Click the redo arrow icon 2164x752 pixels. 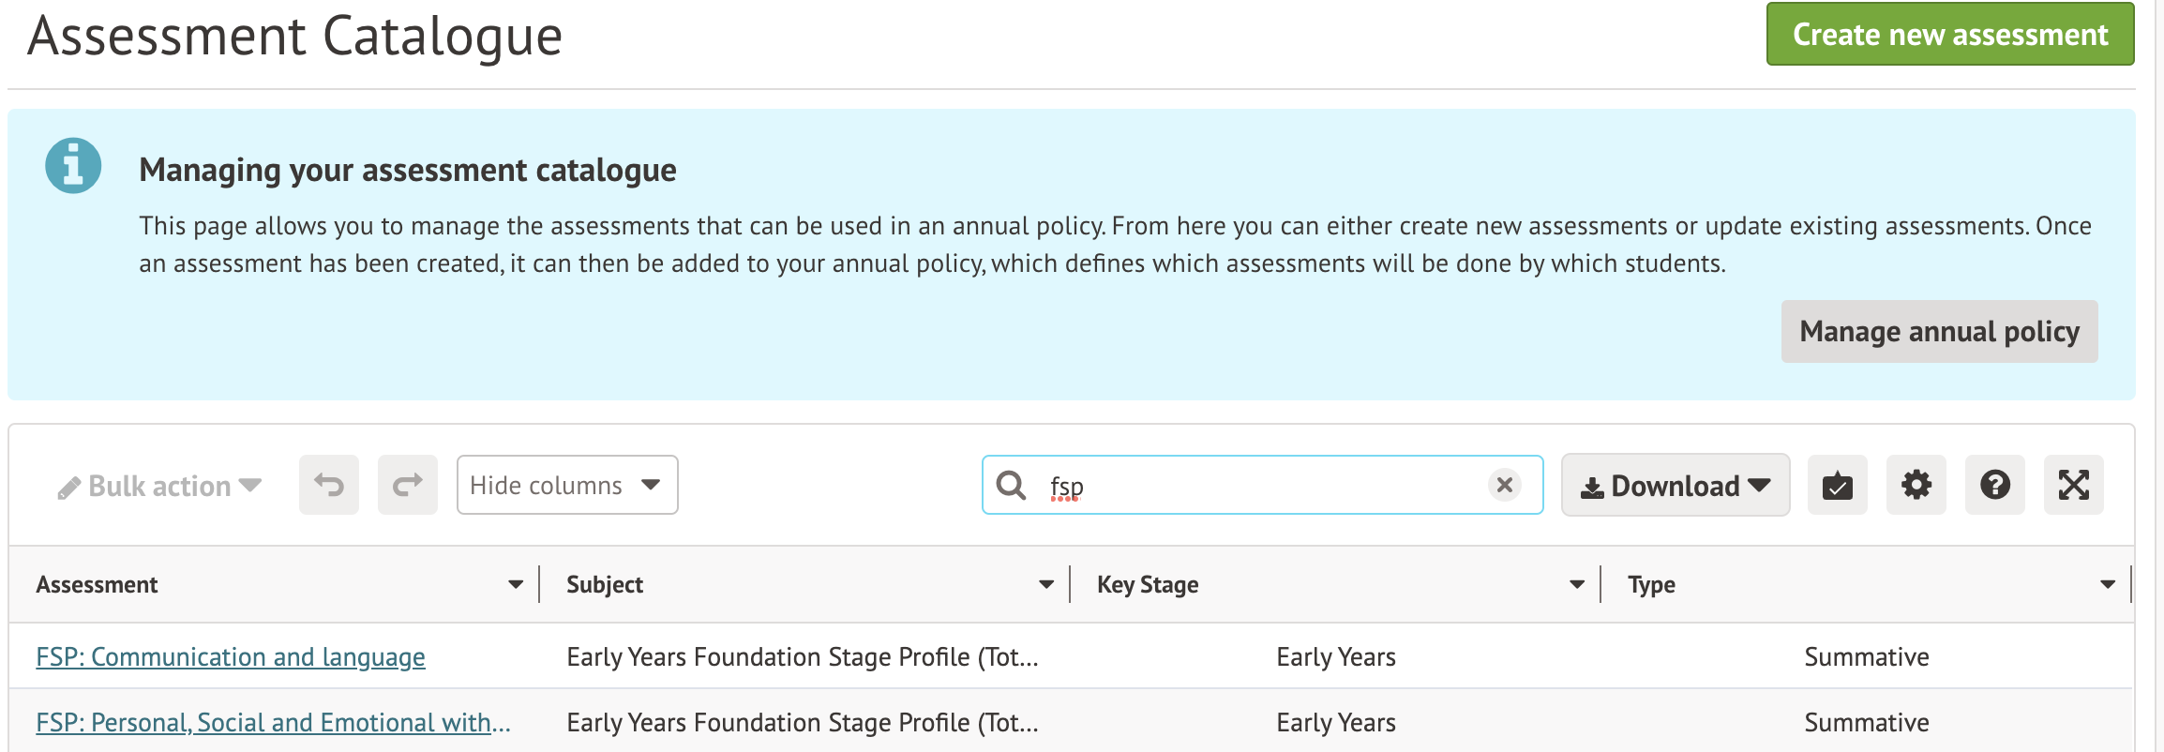408,485
